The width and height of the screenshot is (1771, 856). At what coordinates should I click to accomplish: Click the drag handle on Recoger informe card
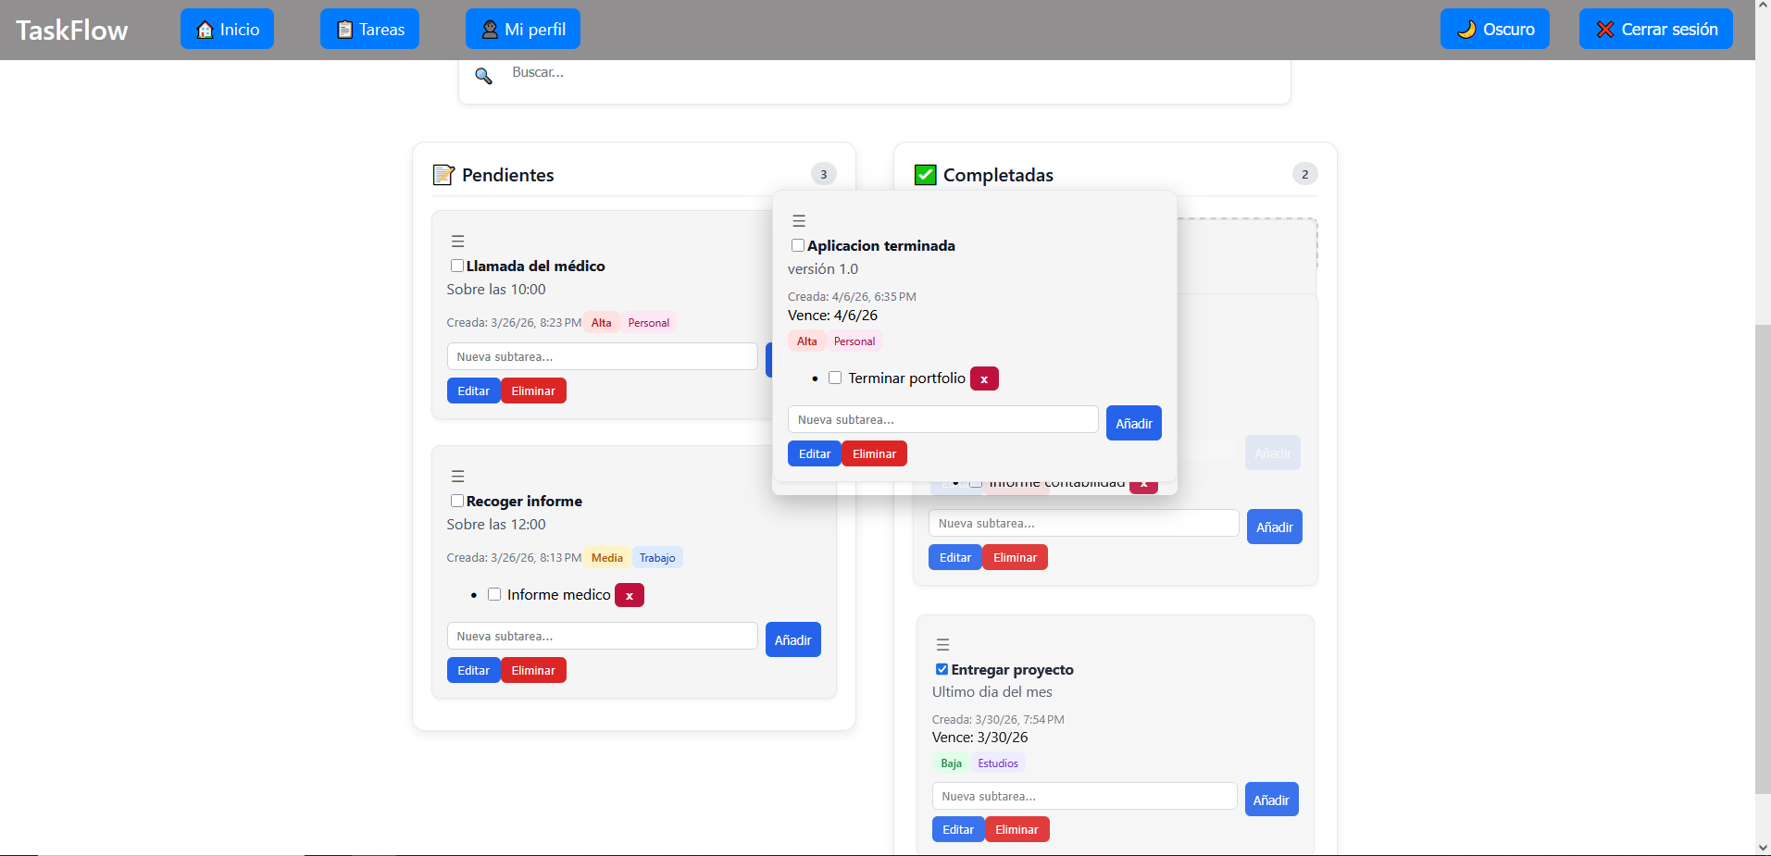[x=457, y=477]
